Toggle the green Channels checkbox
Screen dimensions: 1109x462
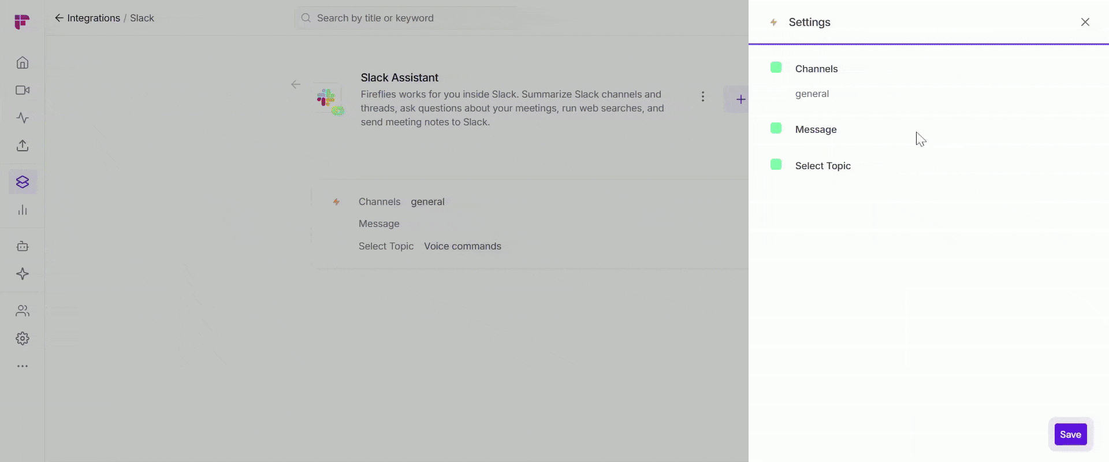(x=776, y=68)
